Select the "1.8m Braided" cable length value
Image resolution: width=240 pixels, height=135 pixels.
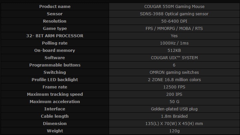pyautogui.click(x=174, y=116)
